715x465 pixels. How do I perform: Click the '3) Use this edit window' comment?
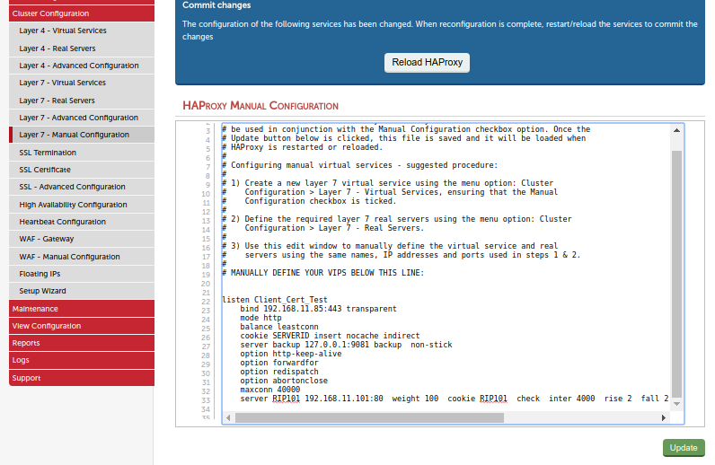pos(390,246)
